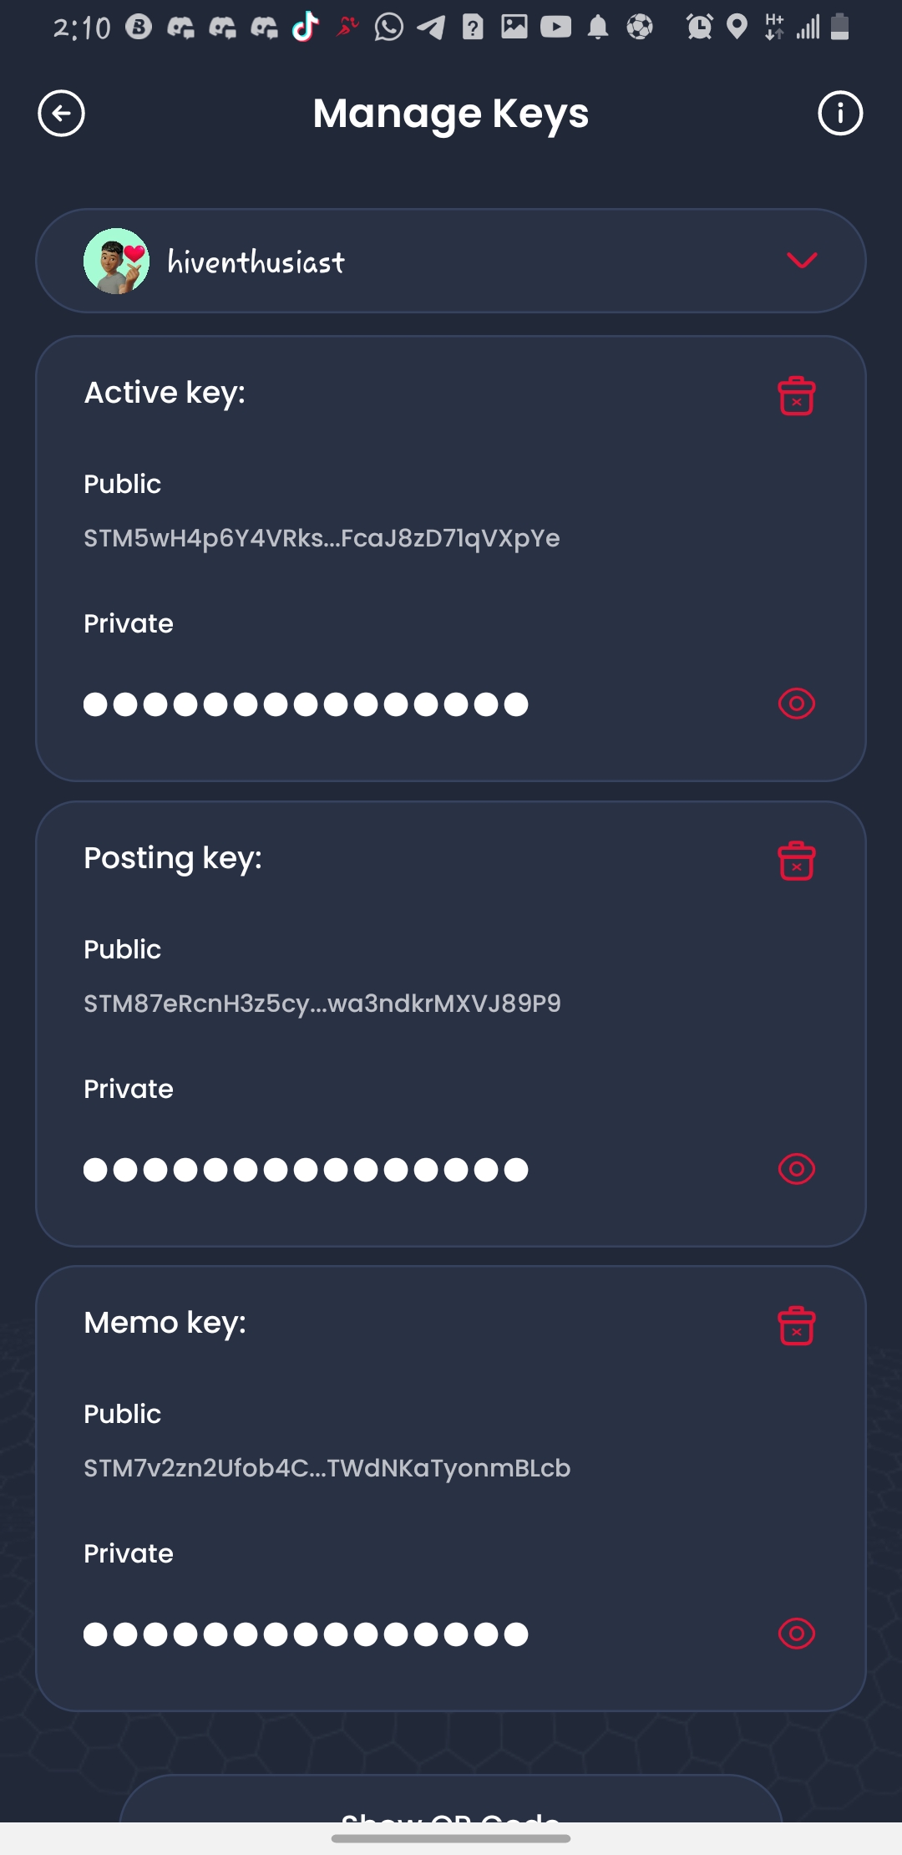Unhide the Memo private key
This screenshot has height=1855, width=902.
(796, 1634)
